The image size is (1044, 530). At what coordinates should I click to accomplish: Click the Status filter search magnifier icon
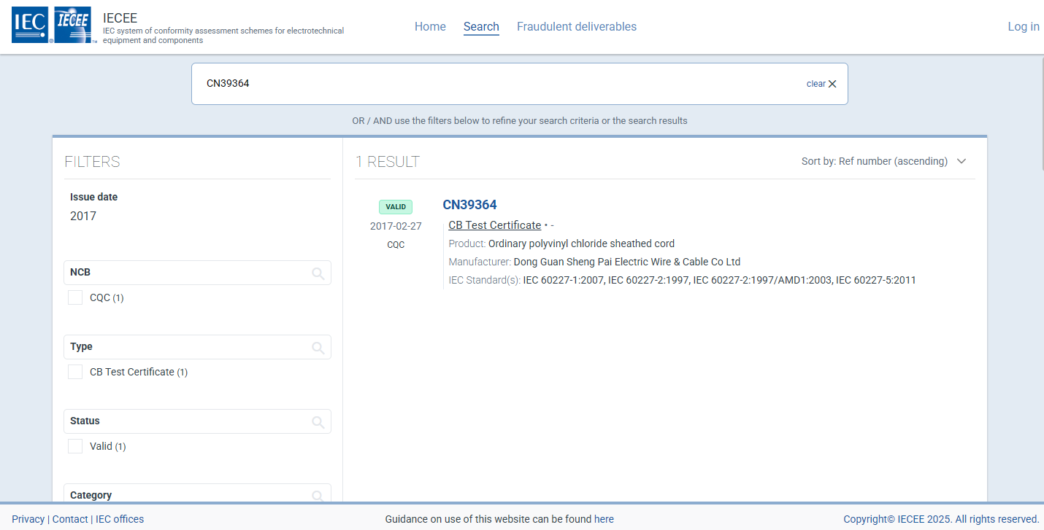click(x=318, y=422)
